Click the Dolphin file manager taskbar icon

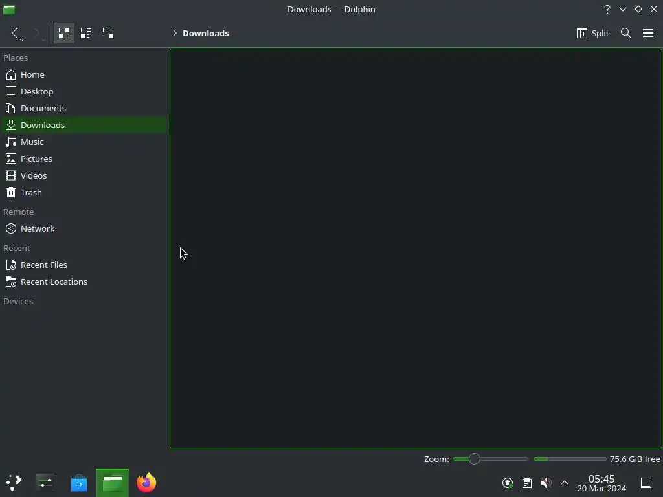coord(113,483)
